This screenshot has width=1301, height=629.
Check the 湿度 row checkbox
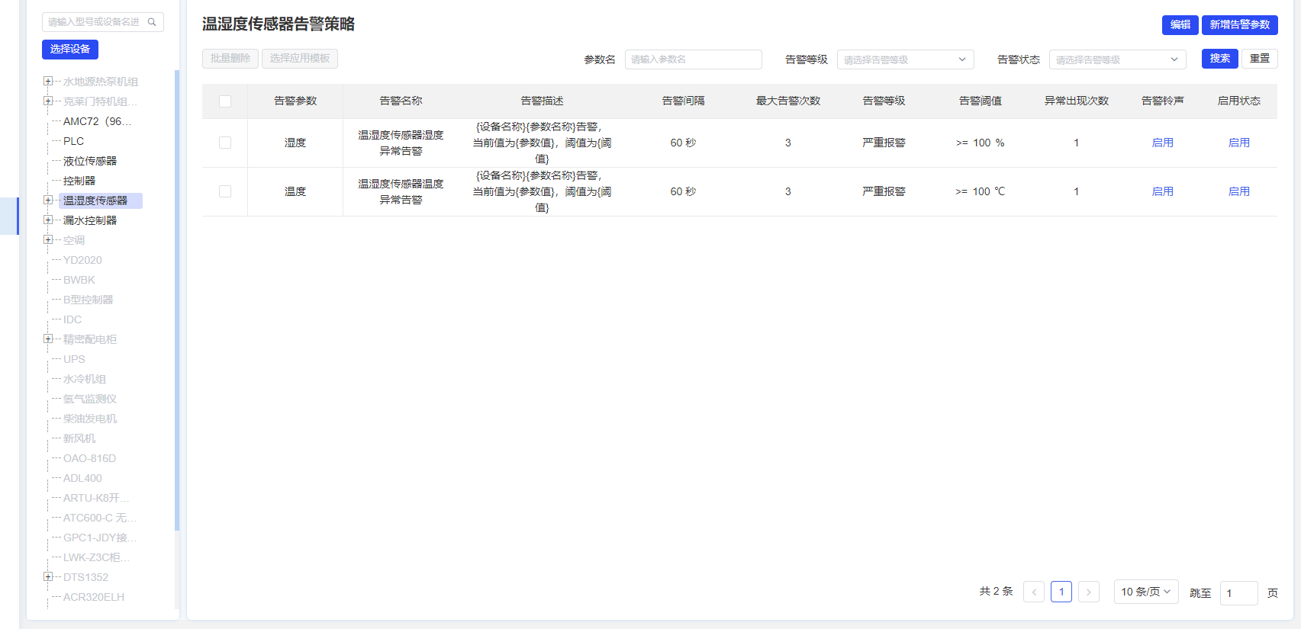(225, 143)
